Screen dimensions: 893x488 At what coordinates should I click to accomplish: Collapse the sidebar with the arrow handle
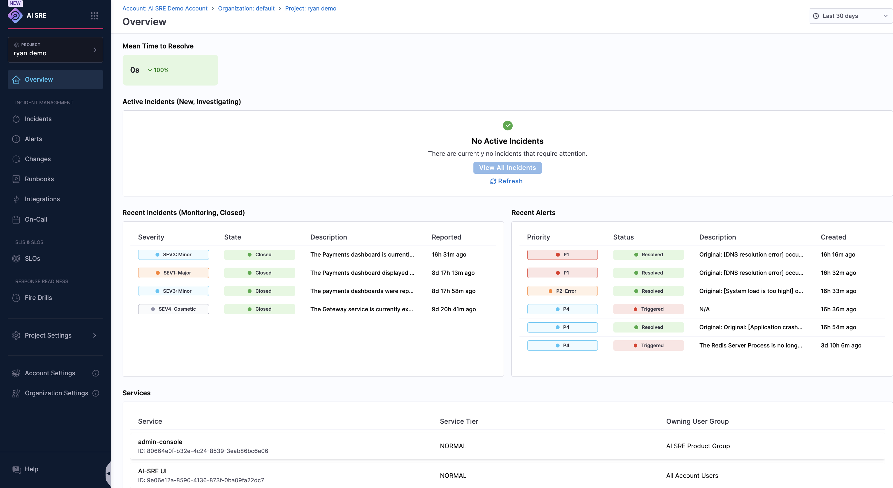[108, 473]
